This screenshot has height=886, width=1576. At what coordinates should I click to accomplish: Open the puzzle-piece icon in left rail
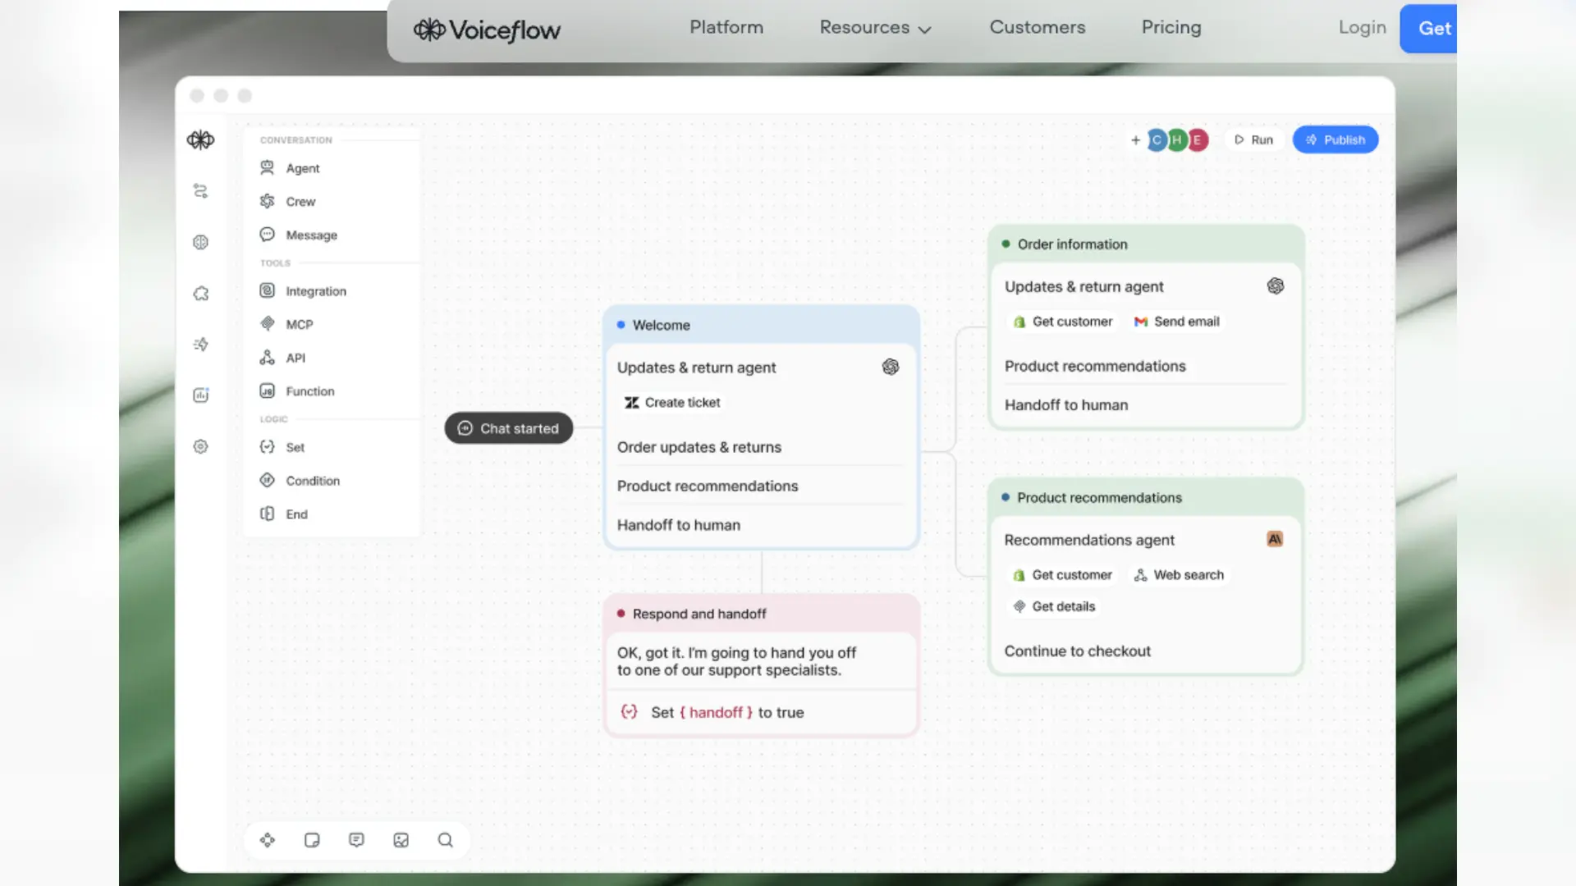coord(200,294)
